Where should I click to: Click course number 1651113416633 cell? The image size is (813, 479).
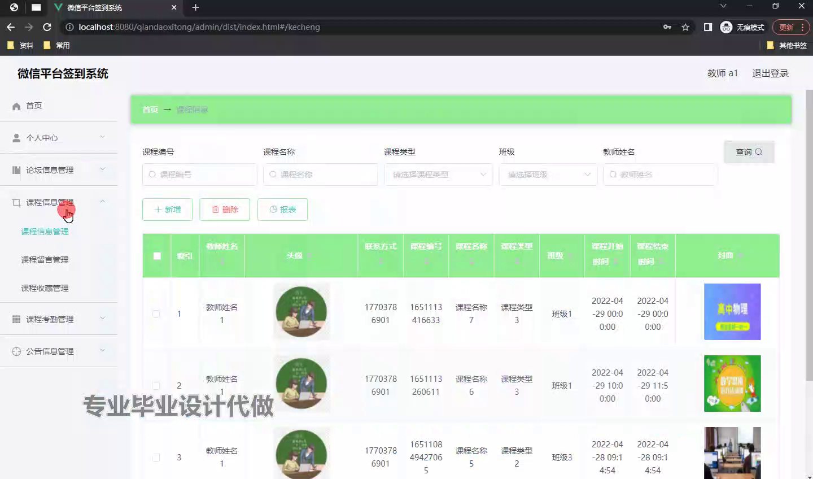(426, 313)
